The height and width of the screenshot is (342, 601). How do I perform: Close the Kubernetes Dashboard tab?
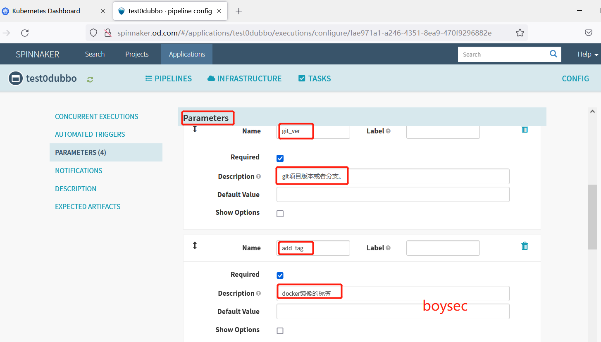click(x=103, y=11)
